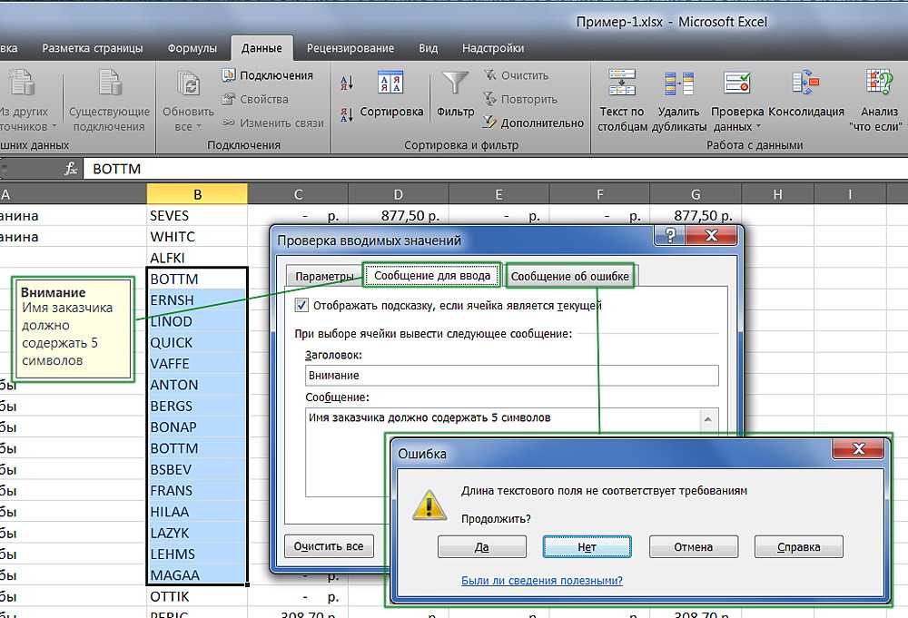The height and width of the screenshot is (618, 908).
Task: Click the fx insert function icon
Action: pyautogui.click(x=71, y=169)
